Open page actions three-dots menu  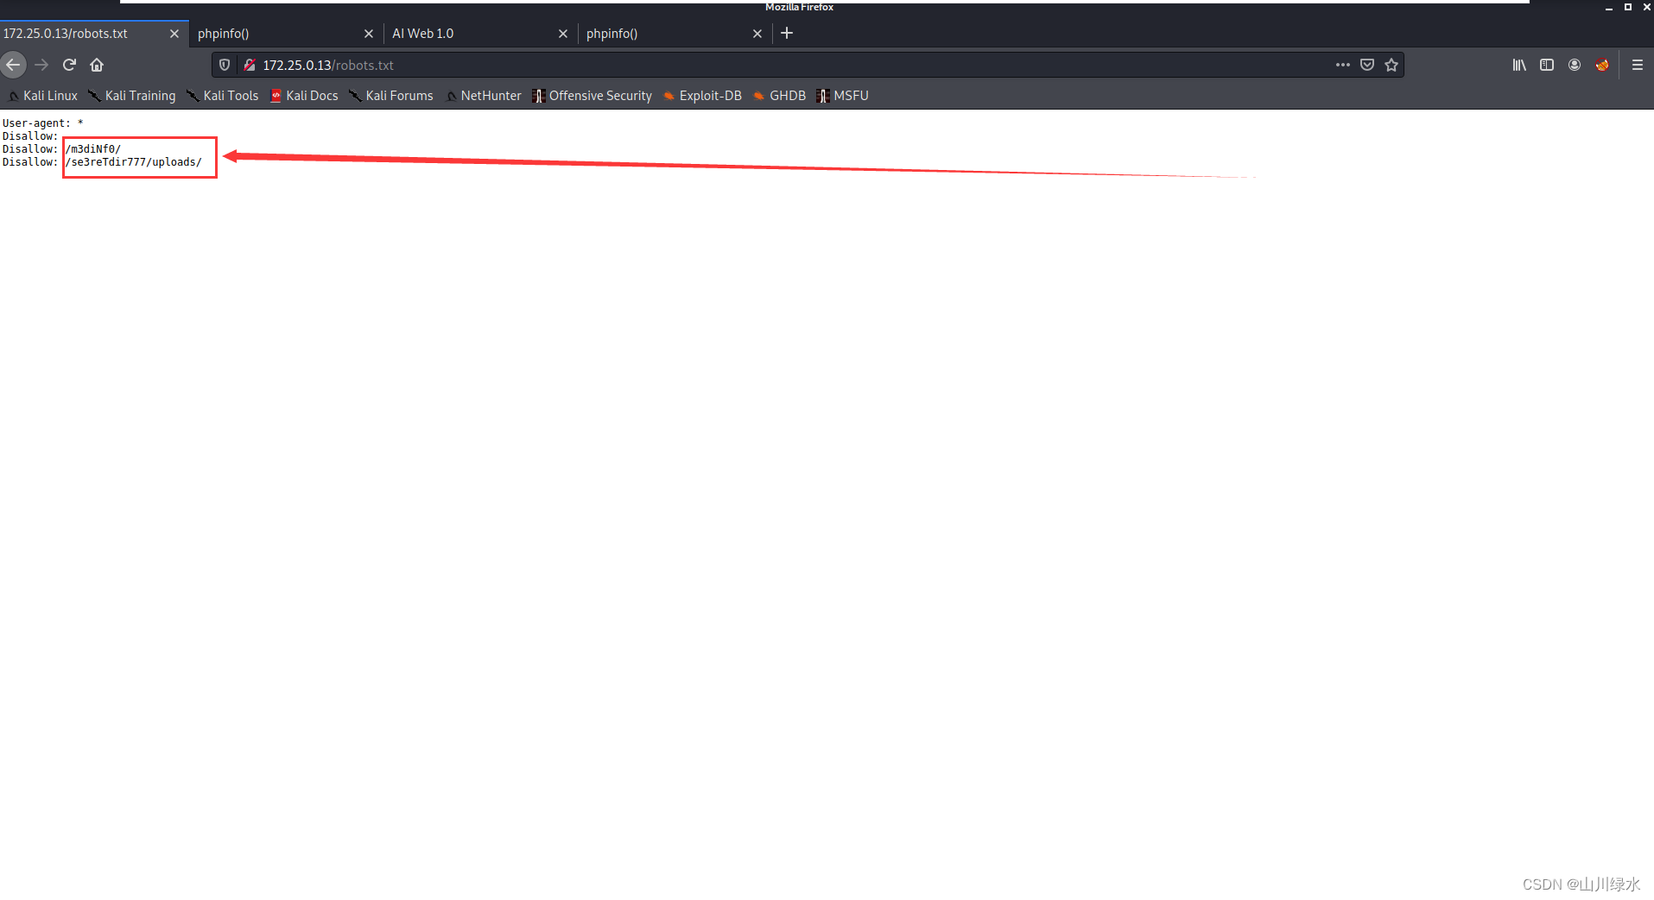click(x=1342, y=65)
